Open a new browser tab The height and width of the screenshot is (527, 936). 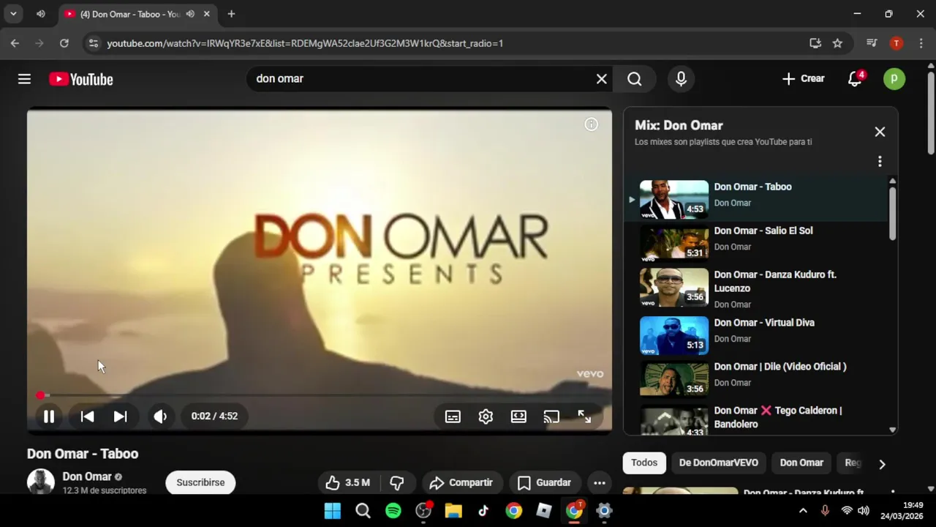pyautogui.click(x=231, y=14)
